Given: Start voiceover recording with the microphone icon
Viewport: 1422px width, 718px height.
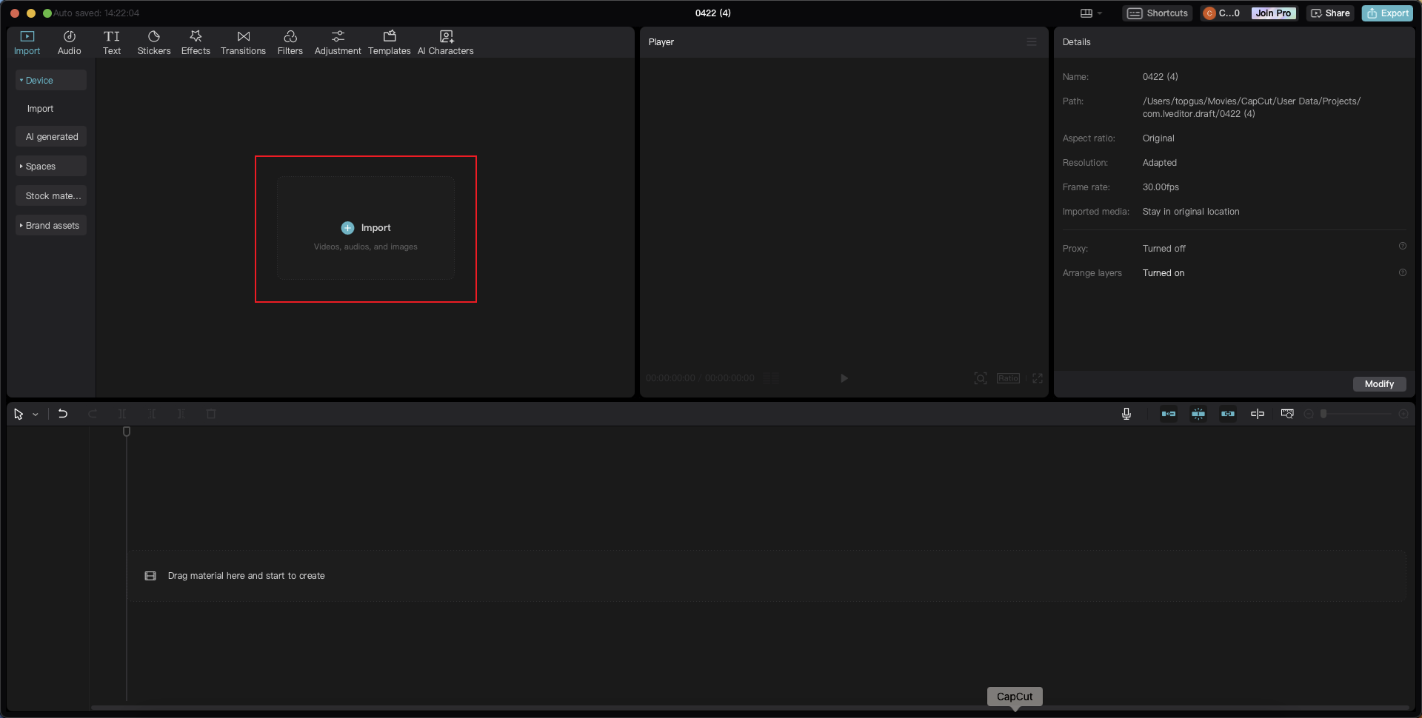Looking at the screenshot, I should [x=1126, y=414].
